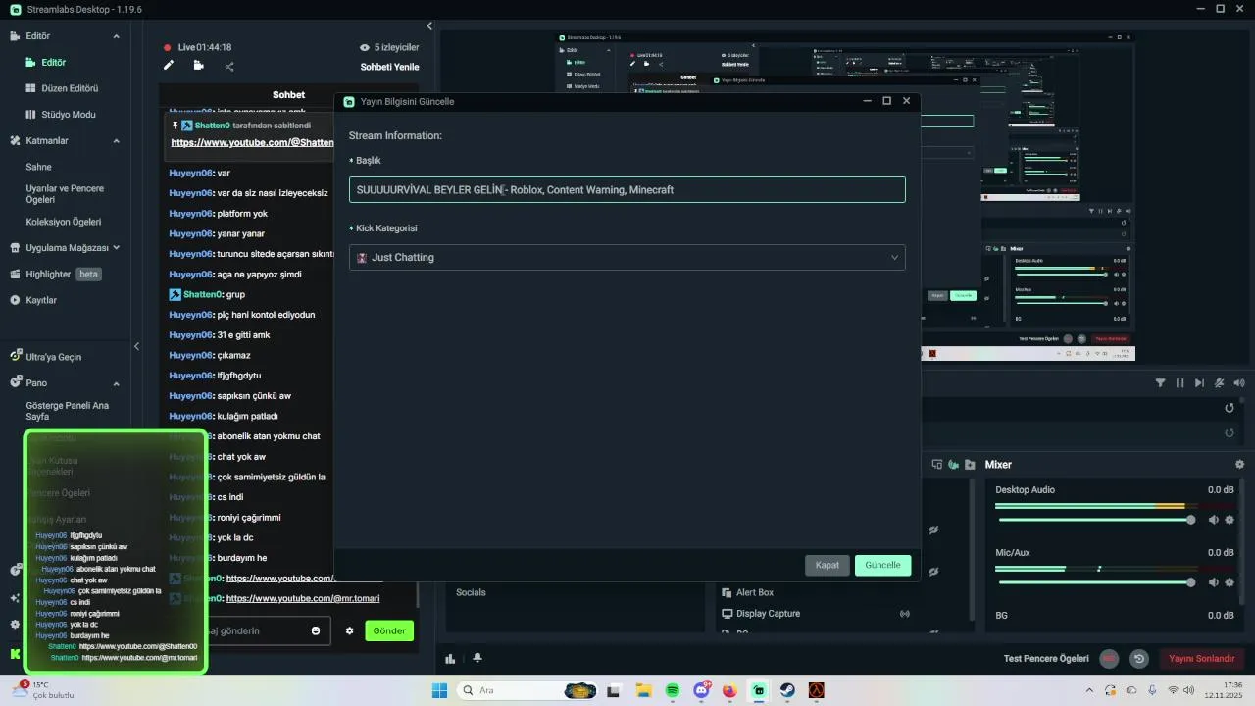Collapse the Katmanlar sidebar section
The height and width of the screenshot is (706, 1255).
click(116, 140)
